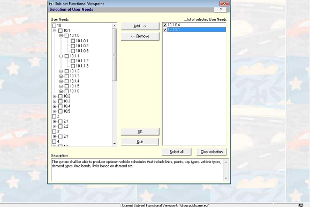Viewport: 310px width, 207px height.
Task: Click the help question mark button
Action: 221,10
